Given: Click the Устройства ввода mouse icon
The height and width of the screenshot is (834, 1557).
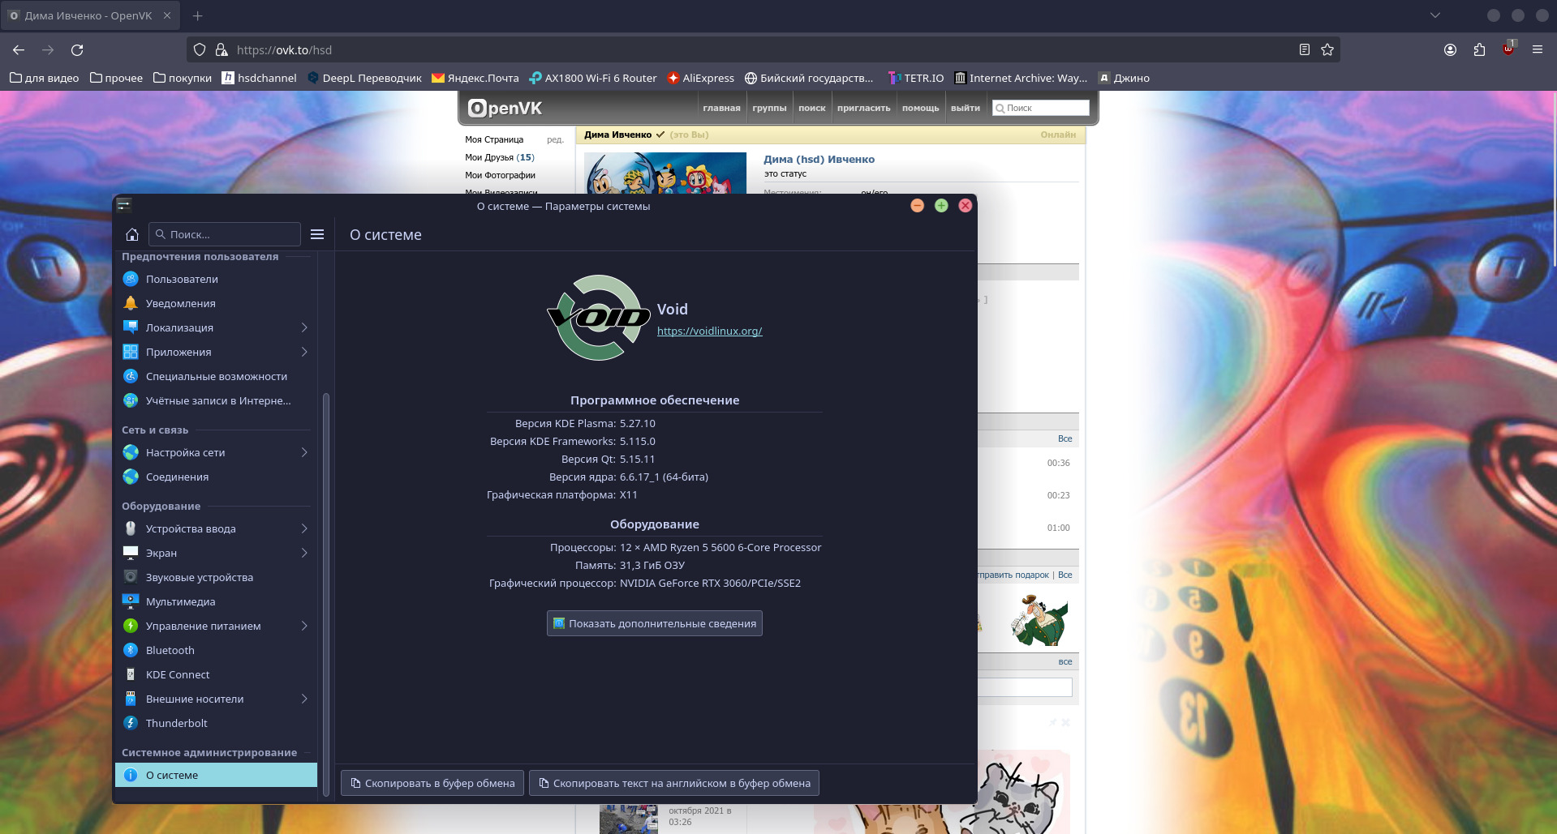Looking at the screenshot, I should tap(131, 528).
